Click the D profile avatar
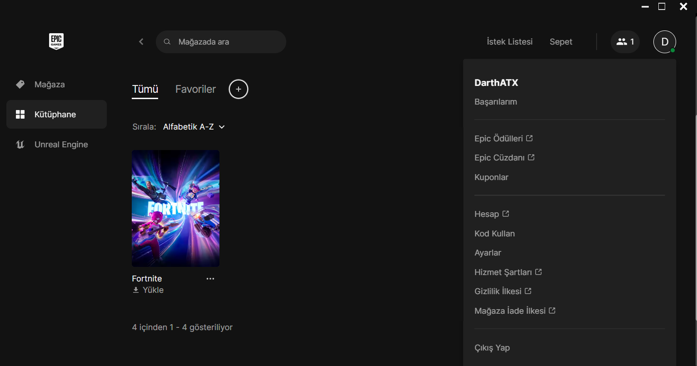The width and height of the screenshot is (697, 366). point(664,42)
